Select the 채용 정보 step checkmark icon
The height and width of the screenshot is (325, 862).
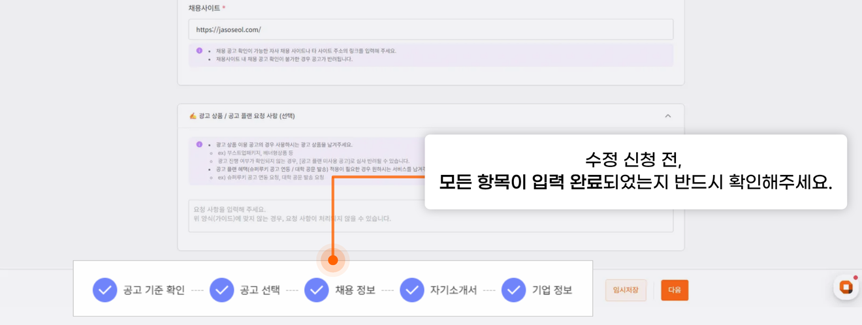pyautogui.click(x=317, y=290)
